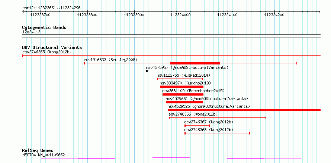Select the esv2746366 thin red interval line
Viewport: 331px width, 163px height.
click(x=218, y=118)
